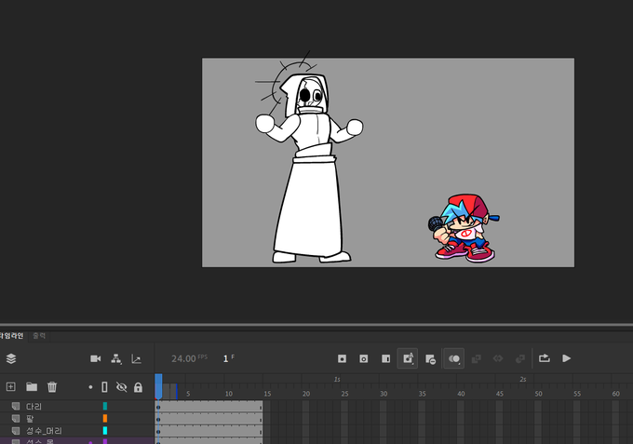Jump to frame 20 on the ruler
This screenshot has height=444, width=633.
pyautogui.click(x=306, y=394)
